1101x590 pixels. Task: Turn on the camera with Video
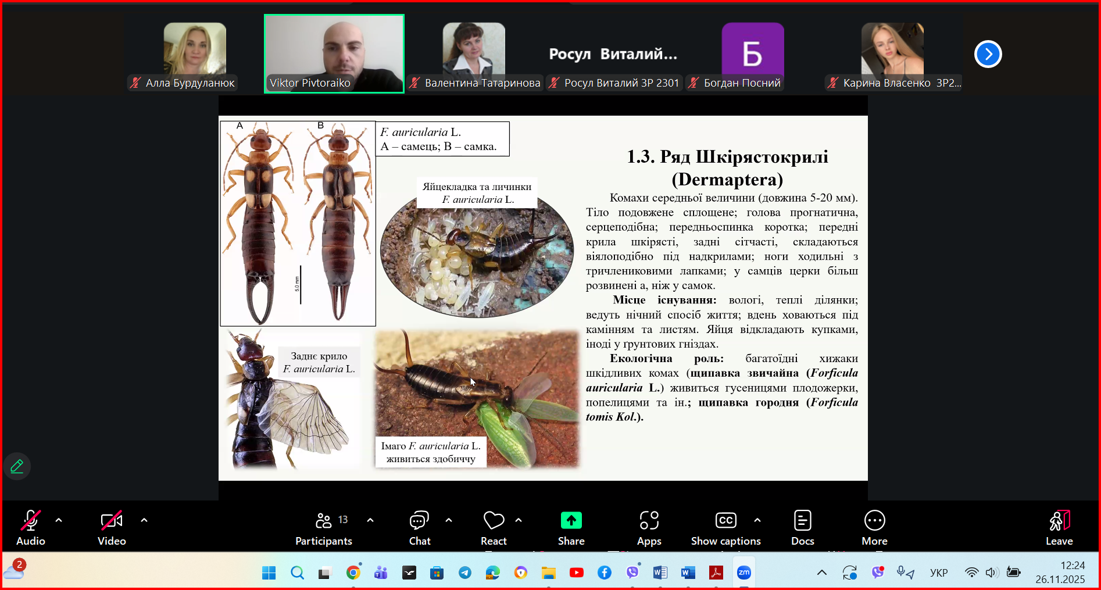click(x=112, y=527)
